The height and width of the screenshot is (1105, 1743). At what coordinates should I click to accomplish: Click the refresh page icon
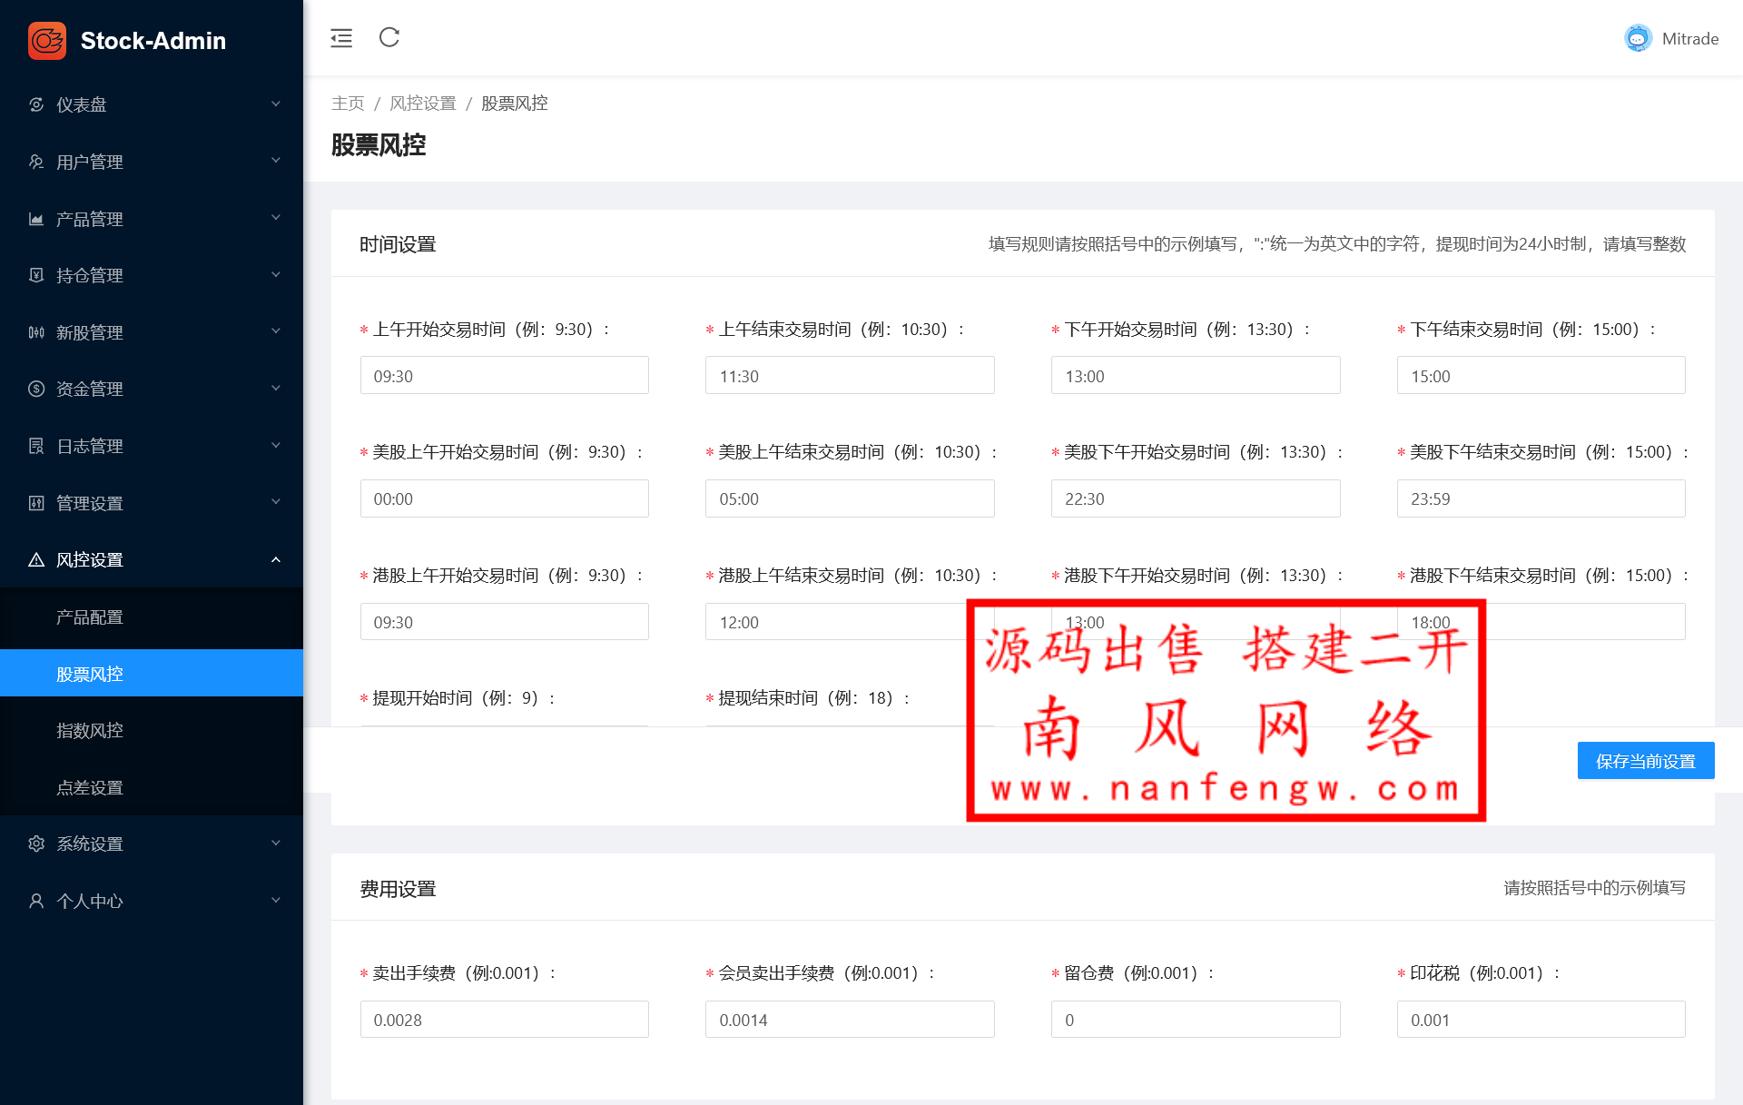pos(389,37)
